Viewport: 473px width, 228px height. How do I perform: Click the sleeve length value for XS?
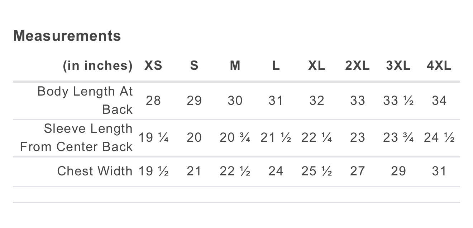pyautogui.click(x=153, y=137)
